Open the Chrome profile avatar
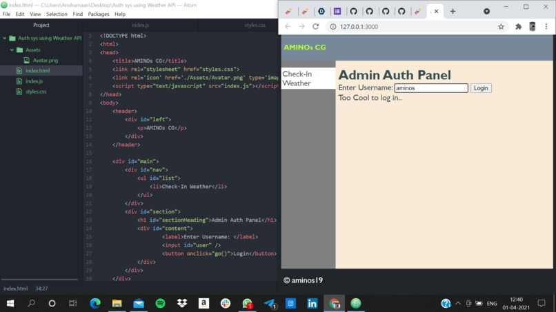 [533, 27]
